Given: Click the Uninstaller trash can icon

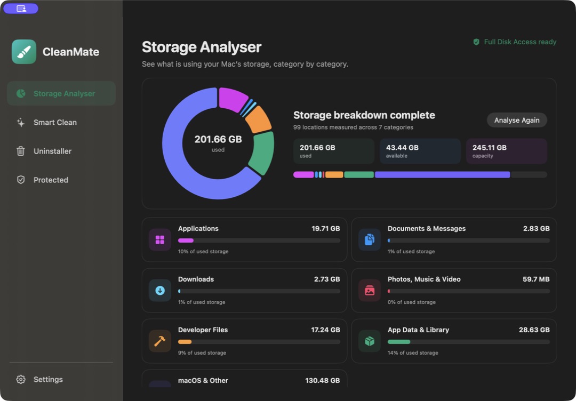Looking at the screenshot, I should tap(21, 151).
